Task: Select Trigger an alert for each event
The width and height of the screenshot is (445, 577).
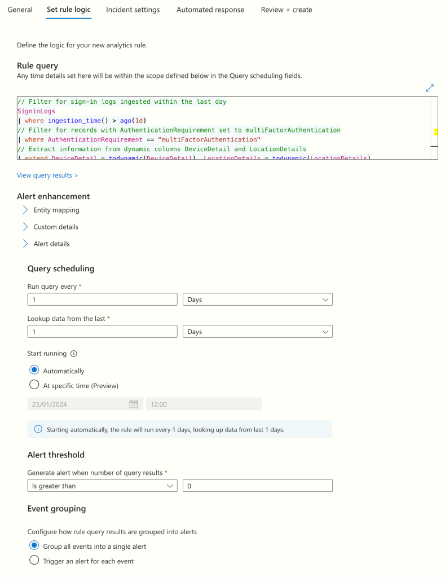Action: point(34,561)
